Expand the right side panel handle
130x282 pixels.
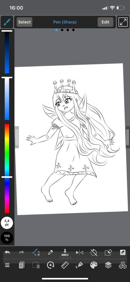click(128, 137)
